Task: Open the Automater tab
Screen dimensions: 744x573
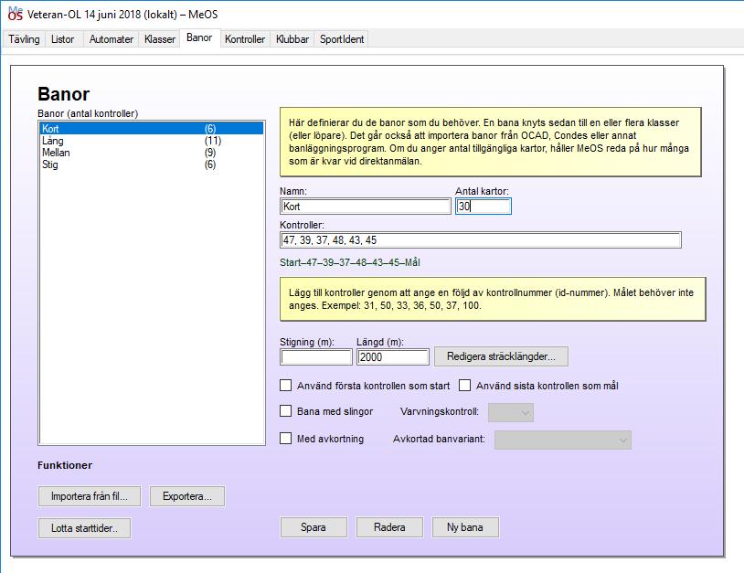Action: pos(111,39)
